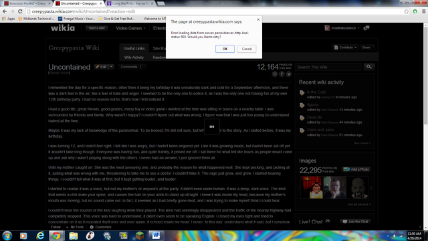The width and height of the screenshot is (428, 241).
Task: Open the man with glasses thumbnail
Action: (334, 187)
